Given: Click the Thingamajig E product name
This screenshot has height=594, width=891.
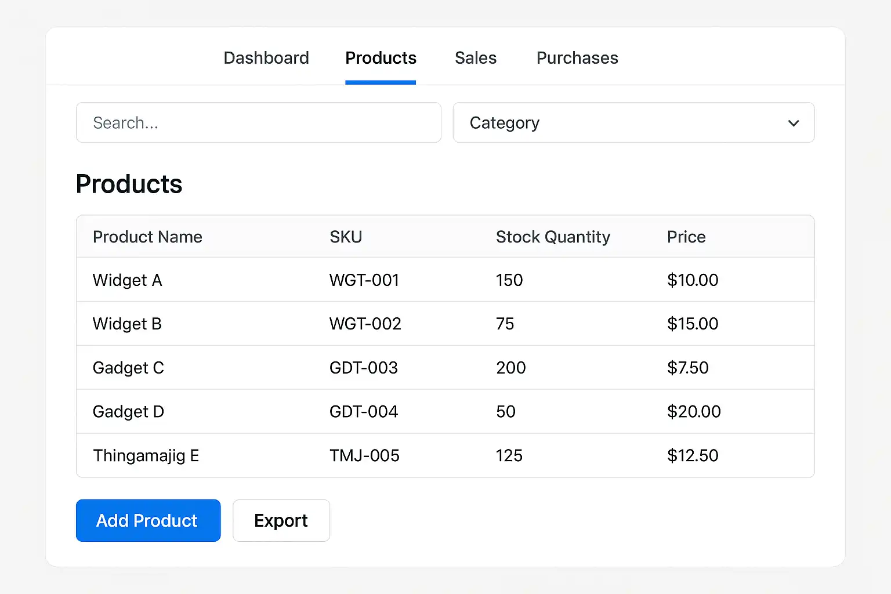Looking at the screenshot, I should 146,455.
